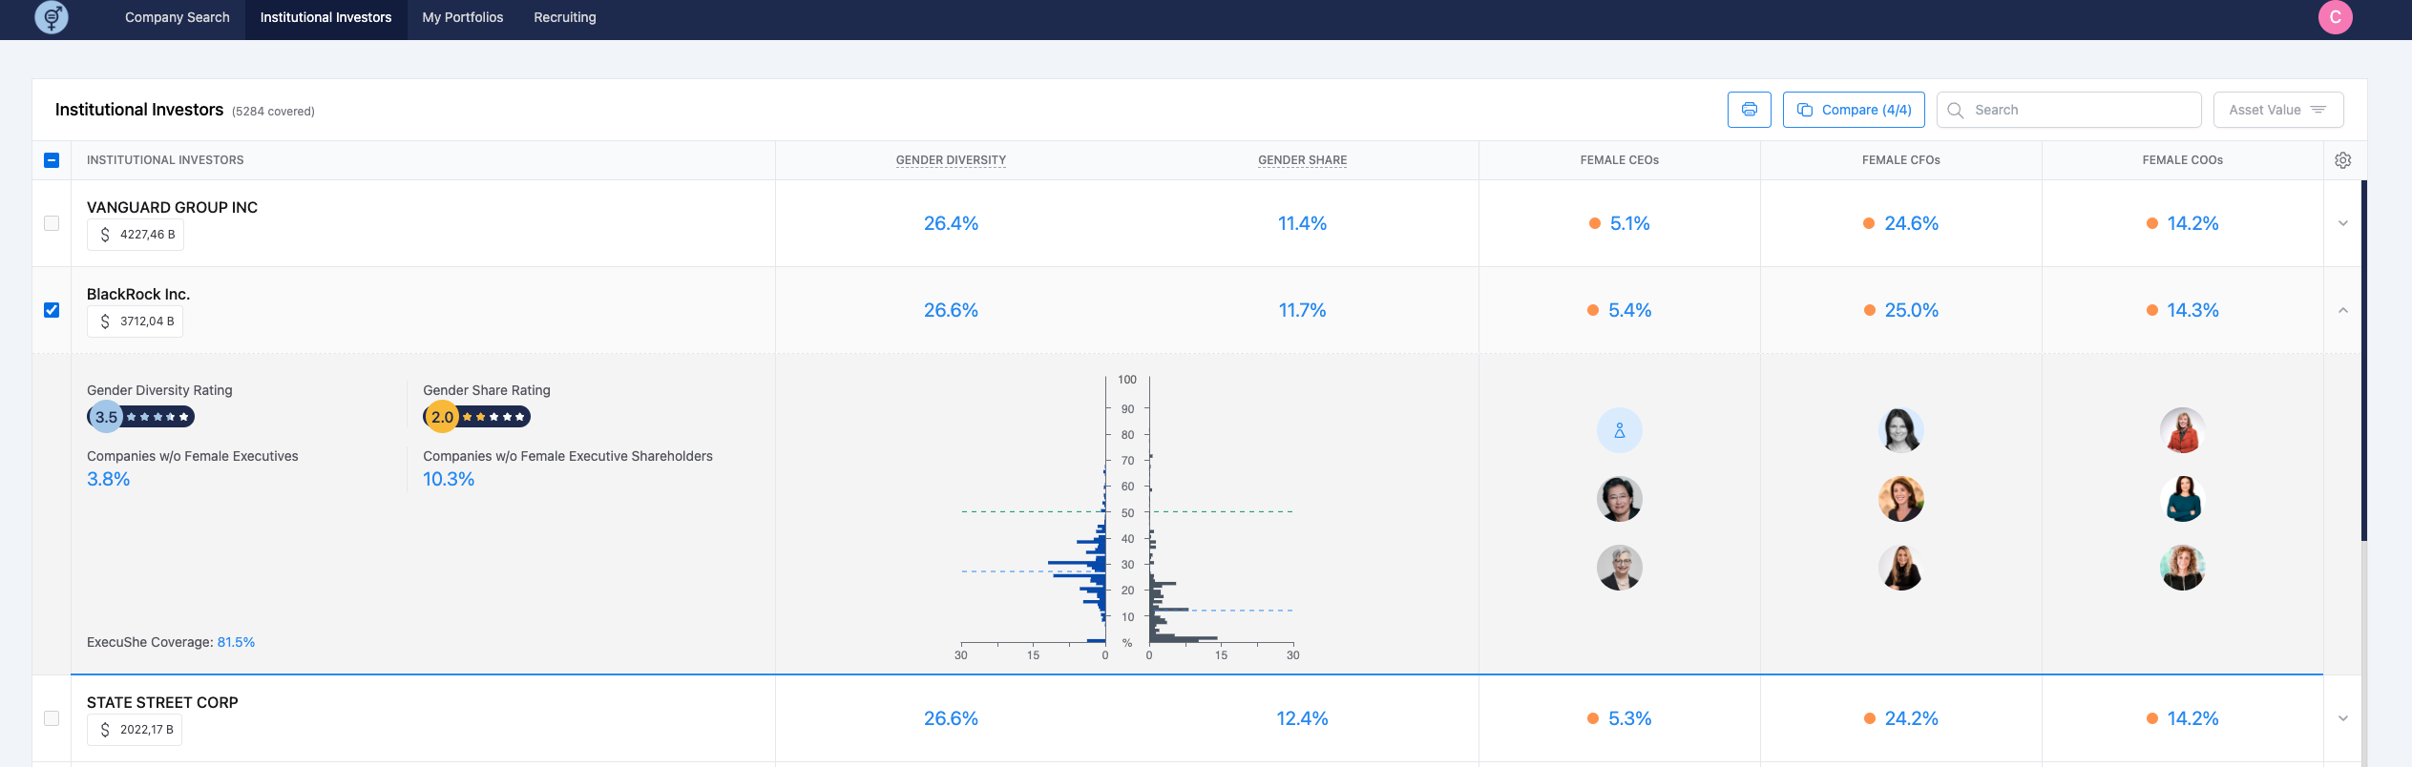Click the gender distribution histogram chart
Viewport: 2412px width, 767px height.
(x=1126, y=515)
